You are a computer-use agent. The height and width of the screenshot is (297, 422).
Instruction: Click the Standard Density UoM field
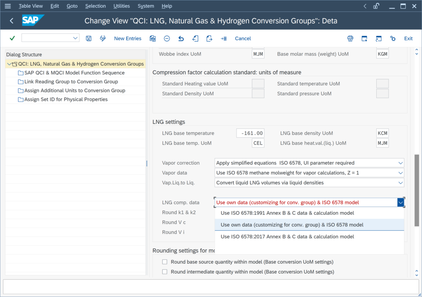coord(258,94)
